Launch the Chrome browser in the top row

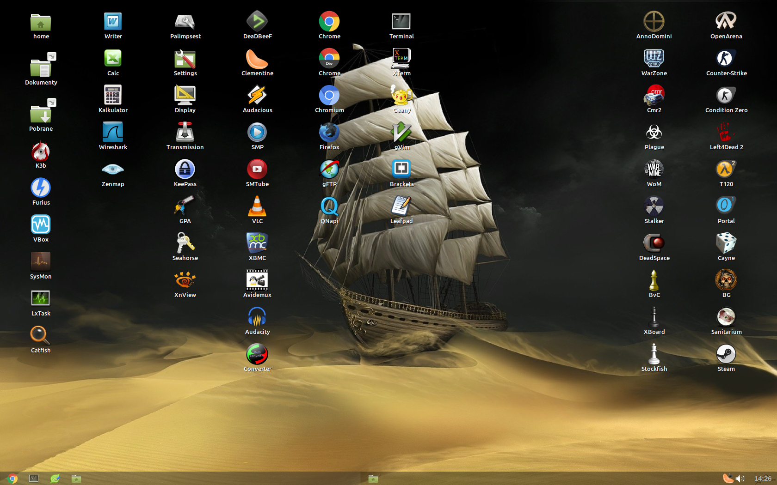(x=329, y=22)
